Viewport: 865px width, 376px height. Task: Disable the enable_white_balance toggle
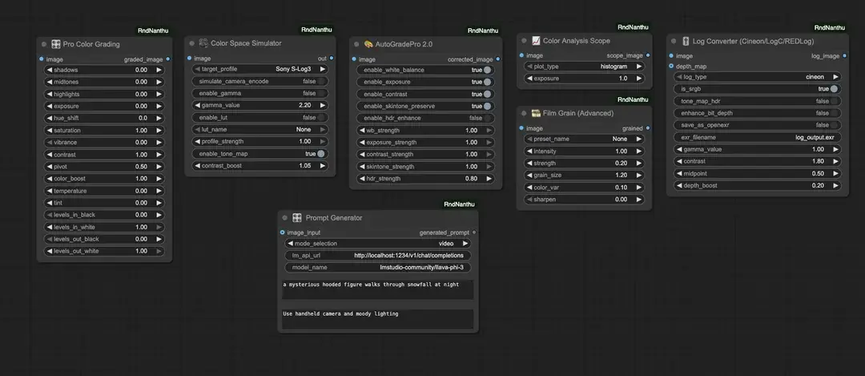pos(487,71)
